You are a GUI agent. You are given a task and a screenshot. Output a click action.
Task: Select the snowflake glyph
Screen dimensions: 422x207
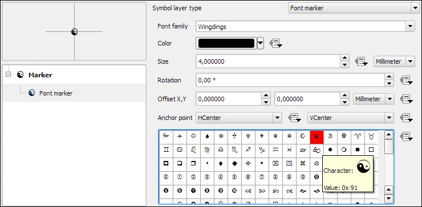(221, 136)
